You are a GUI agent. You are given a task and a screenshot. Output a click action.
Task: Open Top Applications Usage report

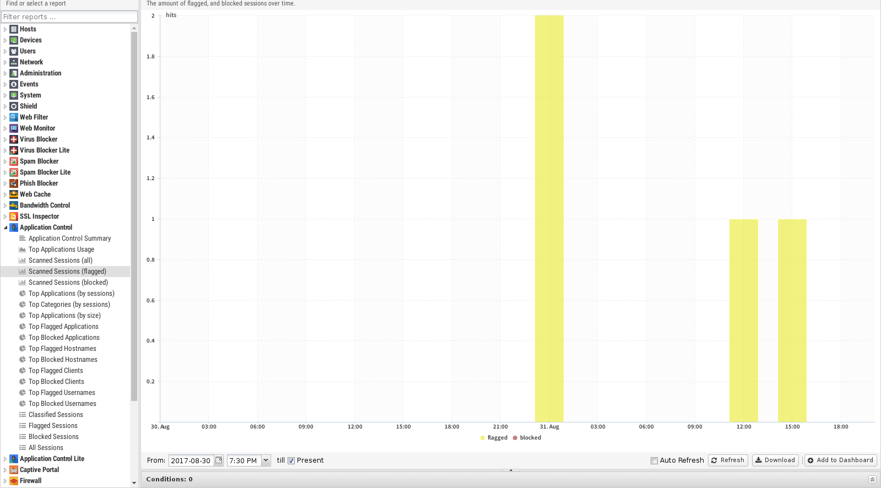click(61, 250)
